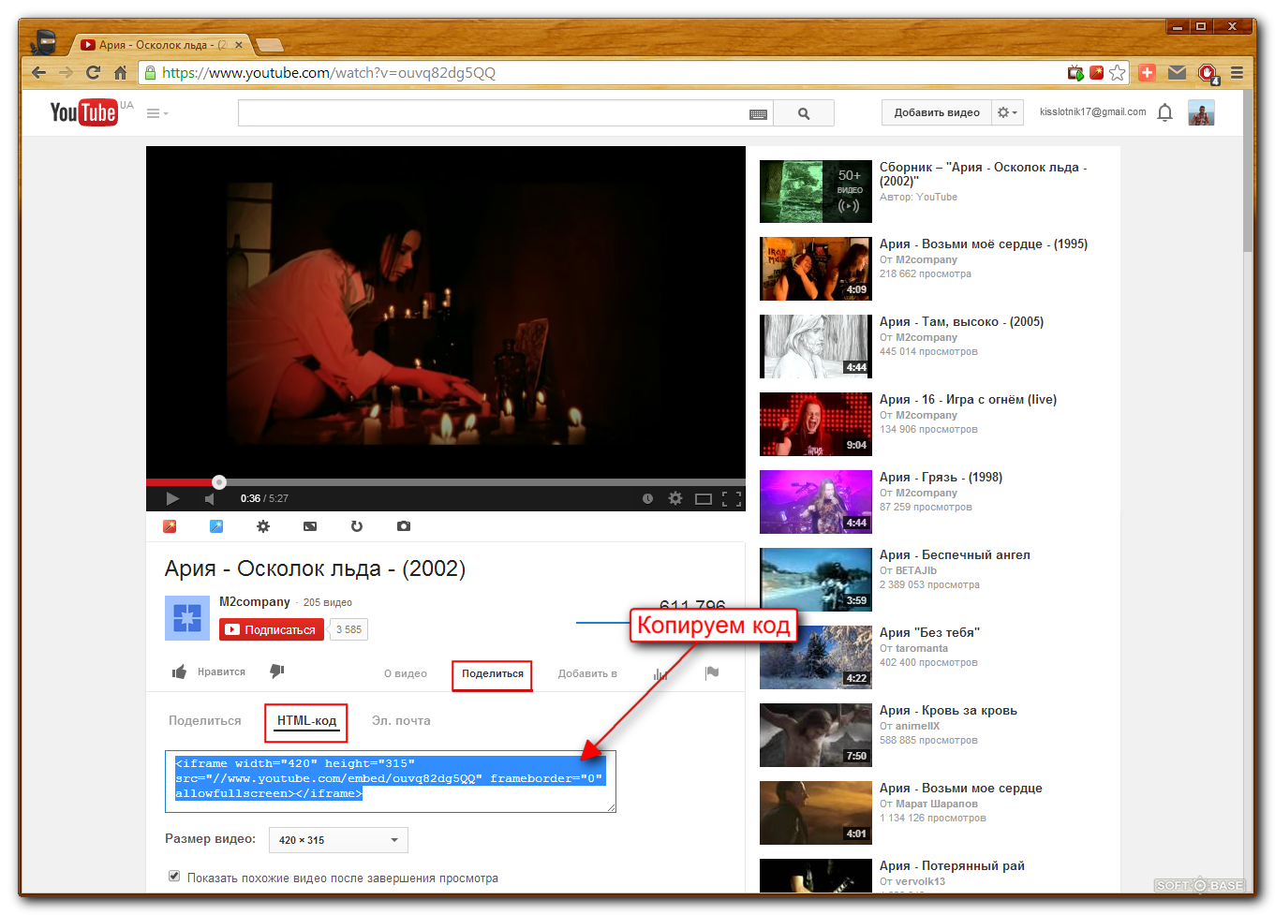Select the Поделиться sub-tab in share panel
The height and width of the screenshot is (915, 1275).
pos(205,720)
